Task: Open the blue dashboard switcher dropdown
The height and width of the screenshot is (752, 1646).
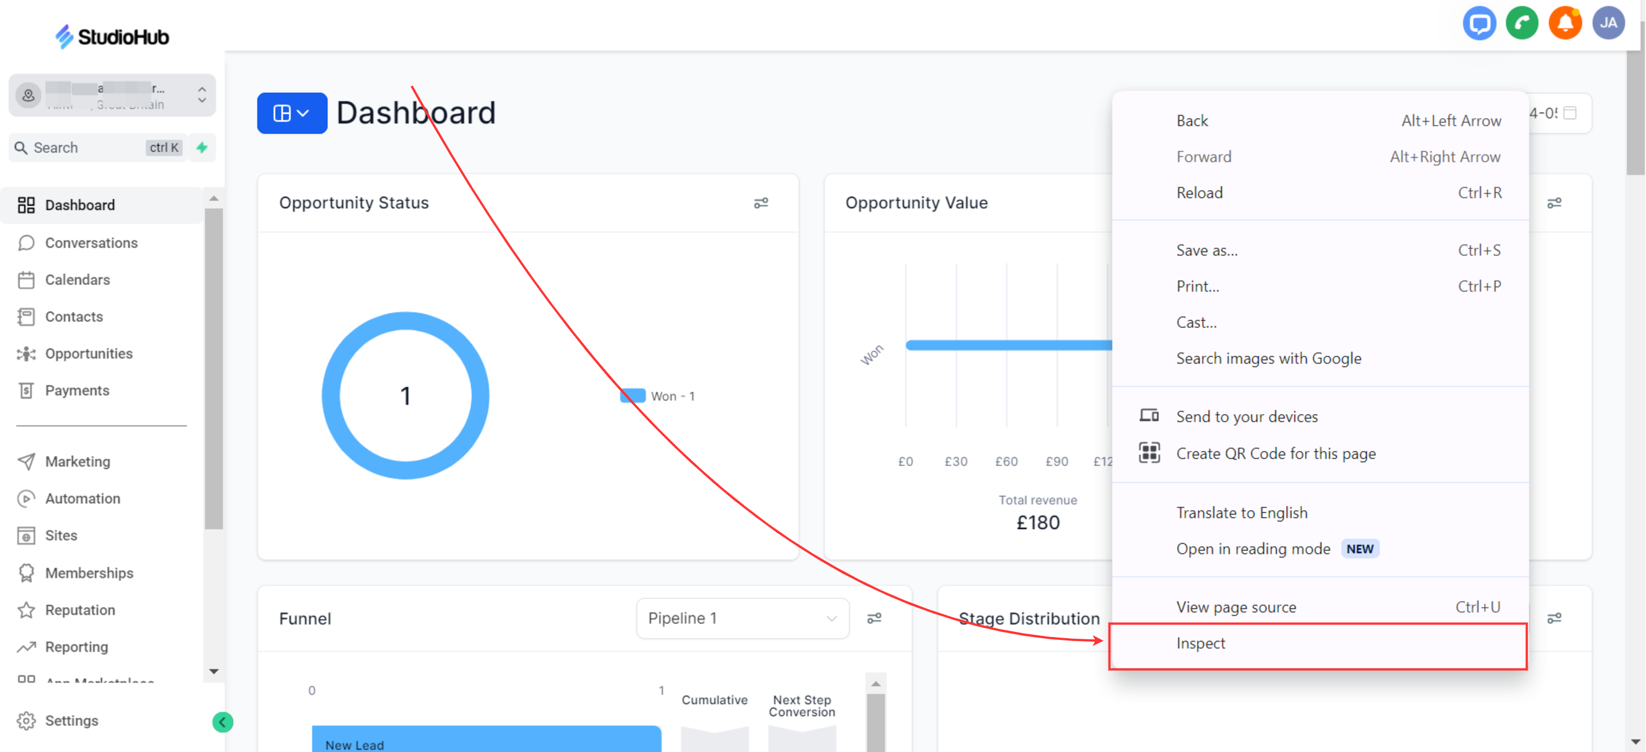Action: tap(292, 113)
